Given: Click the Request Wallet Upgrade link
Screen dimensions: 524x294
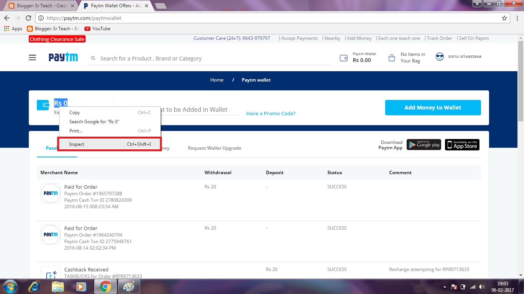Looking at the screenshot, I should [x=214, y=148].
